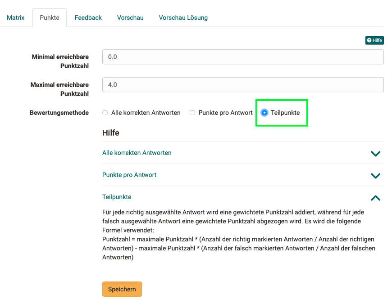Viewport: 392px width, 304px height.
Task: Select the Alle korrekten Antworten radio button
Action: tap(105, 113)
